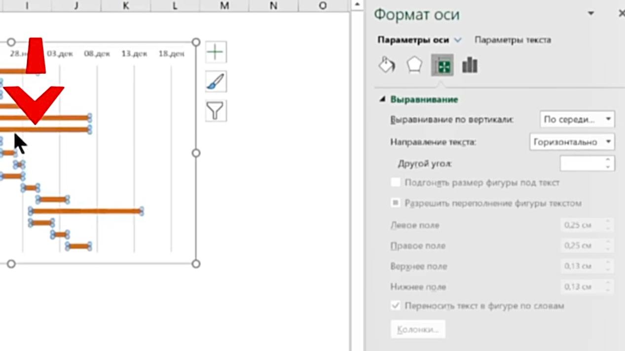This screenshot has width=625, height=351.
Task: Click the 08.дек axis label
Action: (97, 54)
